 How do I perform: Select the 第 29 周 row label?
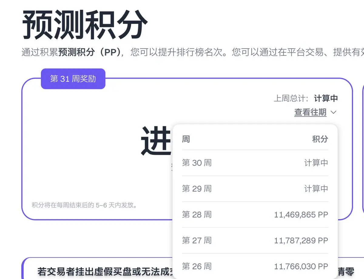coord(197,189)
